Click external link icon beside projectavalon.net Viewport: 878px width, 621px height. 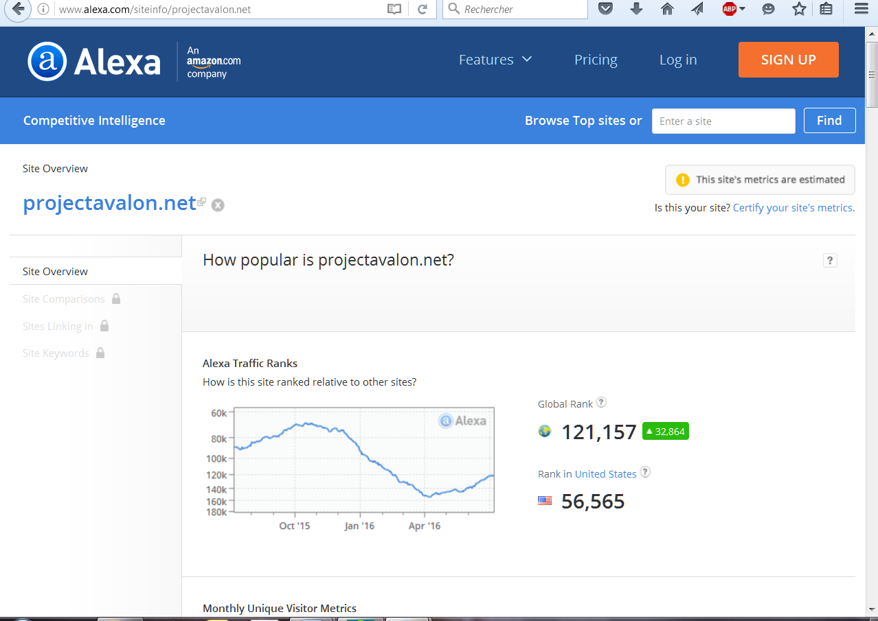pos(201,202)
